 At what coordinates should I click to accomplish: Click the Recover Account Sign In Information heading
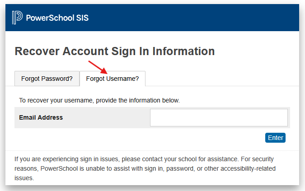[x=115, y=51]
